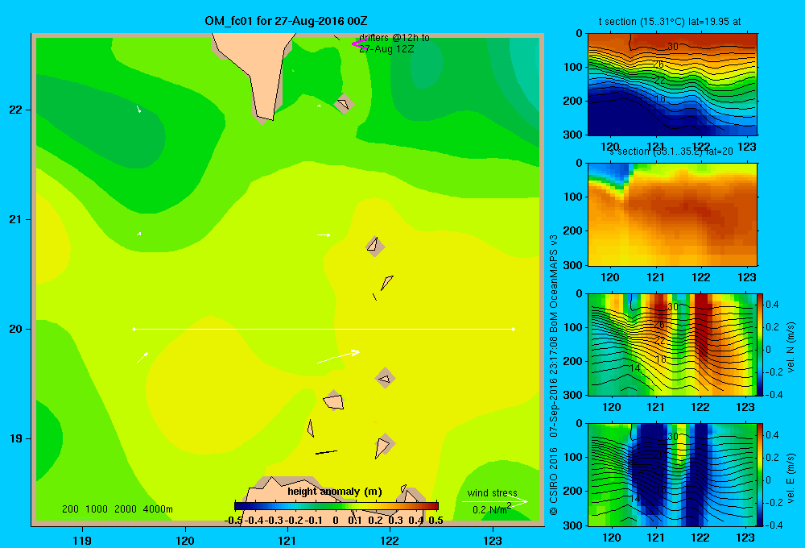Click the vel. E colorbar scale
Image resolution: width=805 pixels, height=548 pixels.
pos(760,475)
